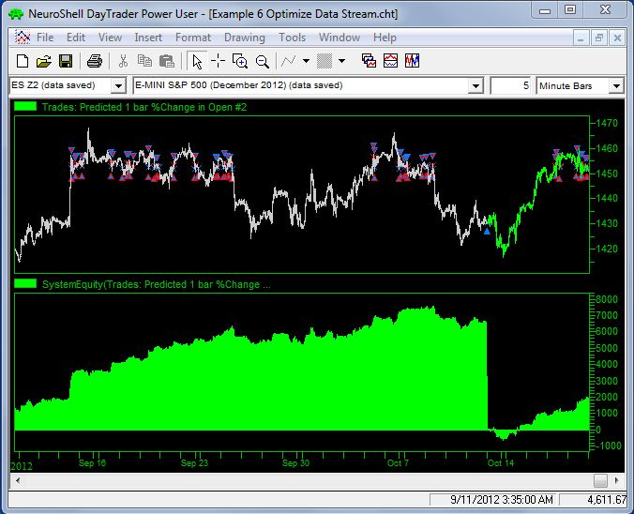Click the Oct 7 date label
This screenshot has height=514, width=634.
pos(398,463)
